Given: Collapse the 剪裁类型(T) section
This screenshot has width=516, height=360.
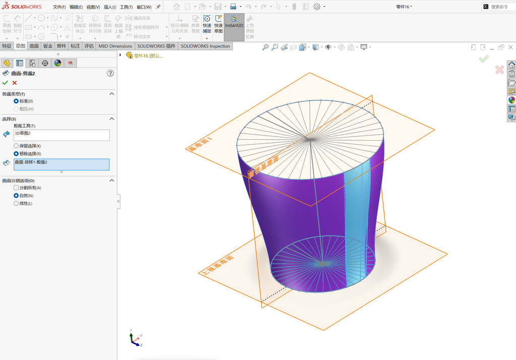Looking at the screenshot, I should 111,94.
